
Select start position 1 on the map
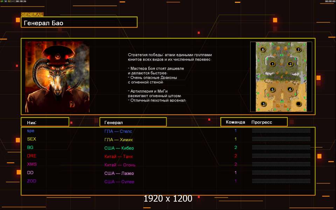pyautogui.click(x=272, y=64)
